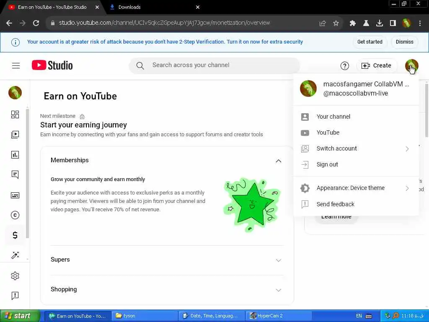429x322 pixels.
Task: Open the Extensions puzzle icon
Action: tap(353, 23)
